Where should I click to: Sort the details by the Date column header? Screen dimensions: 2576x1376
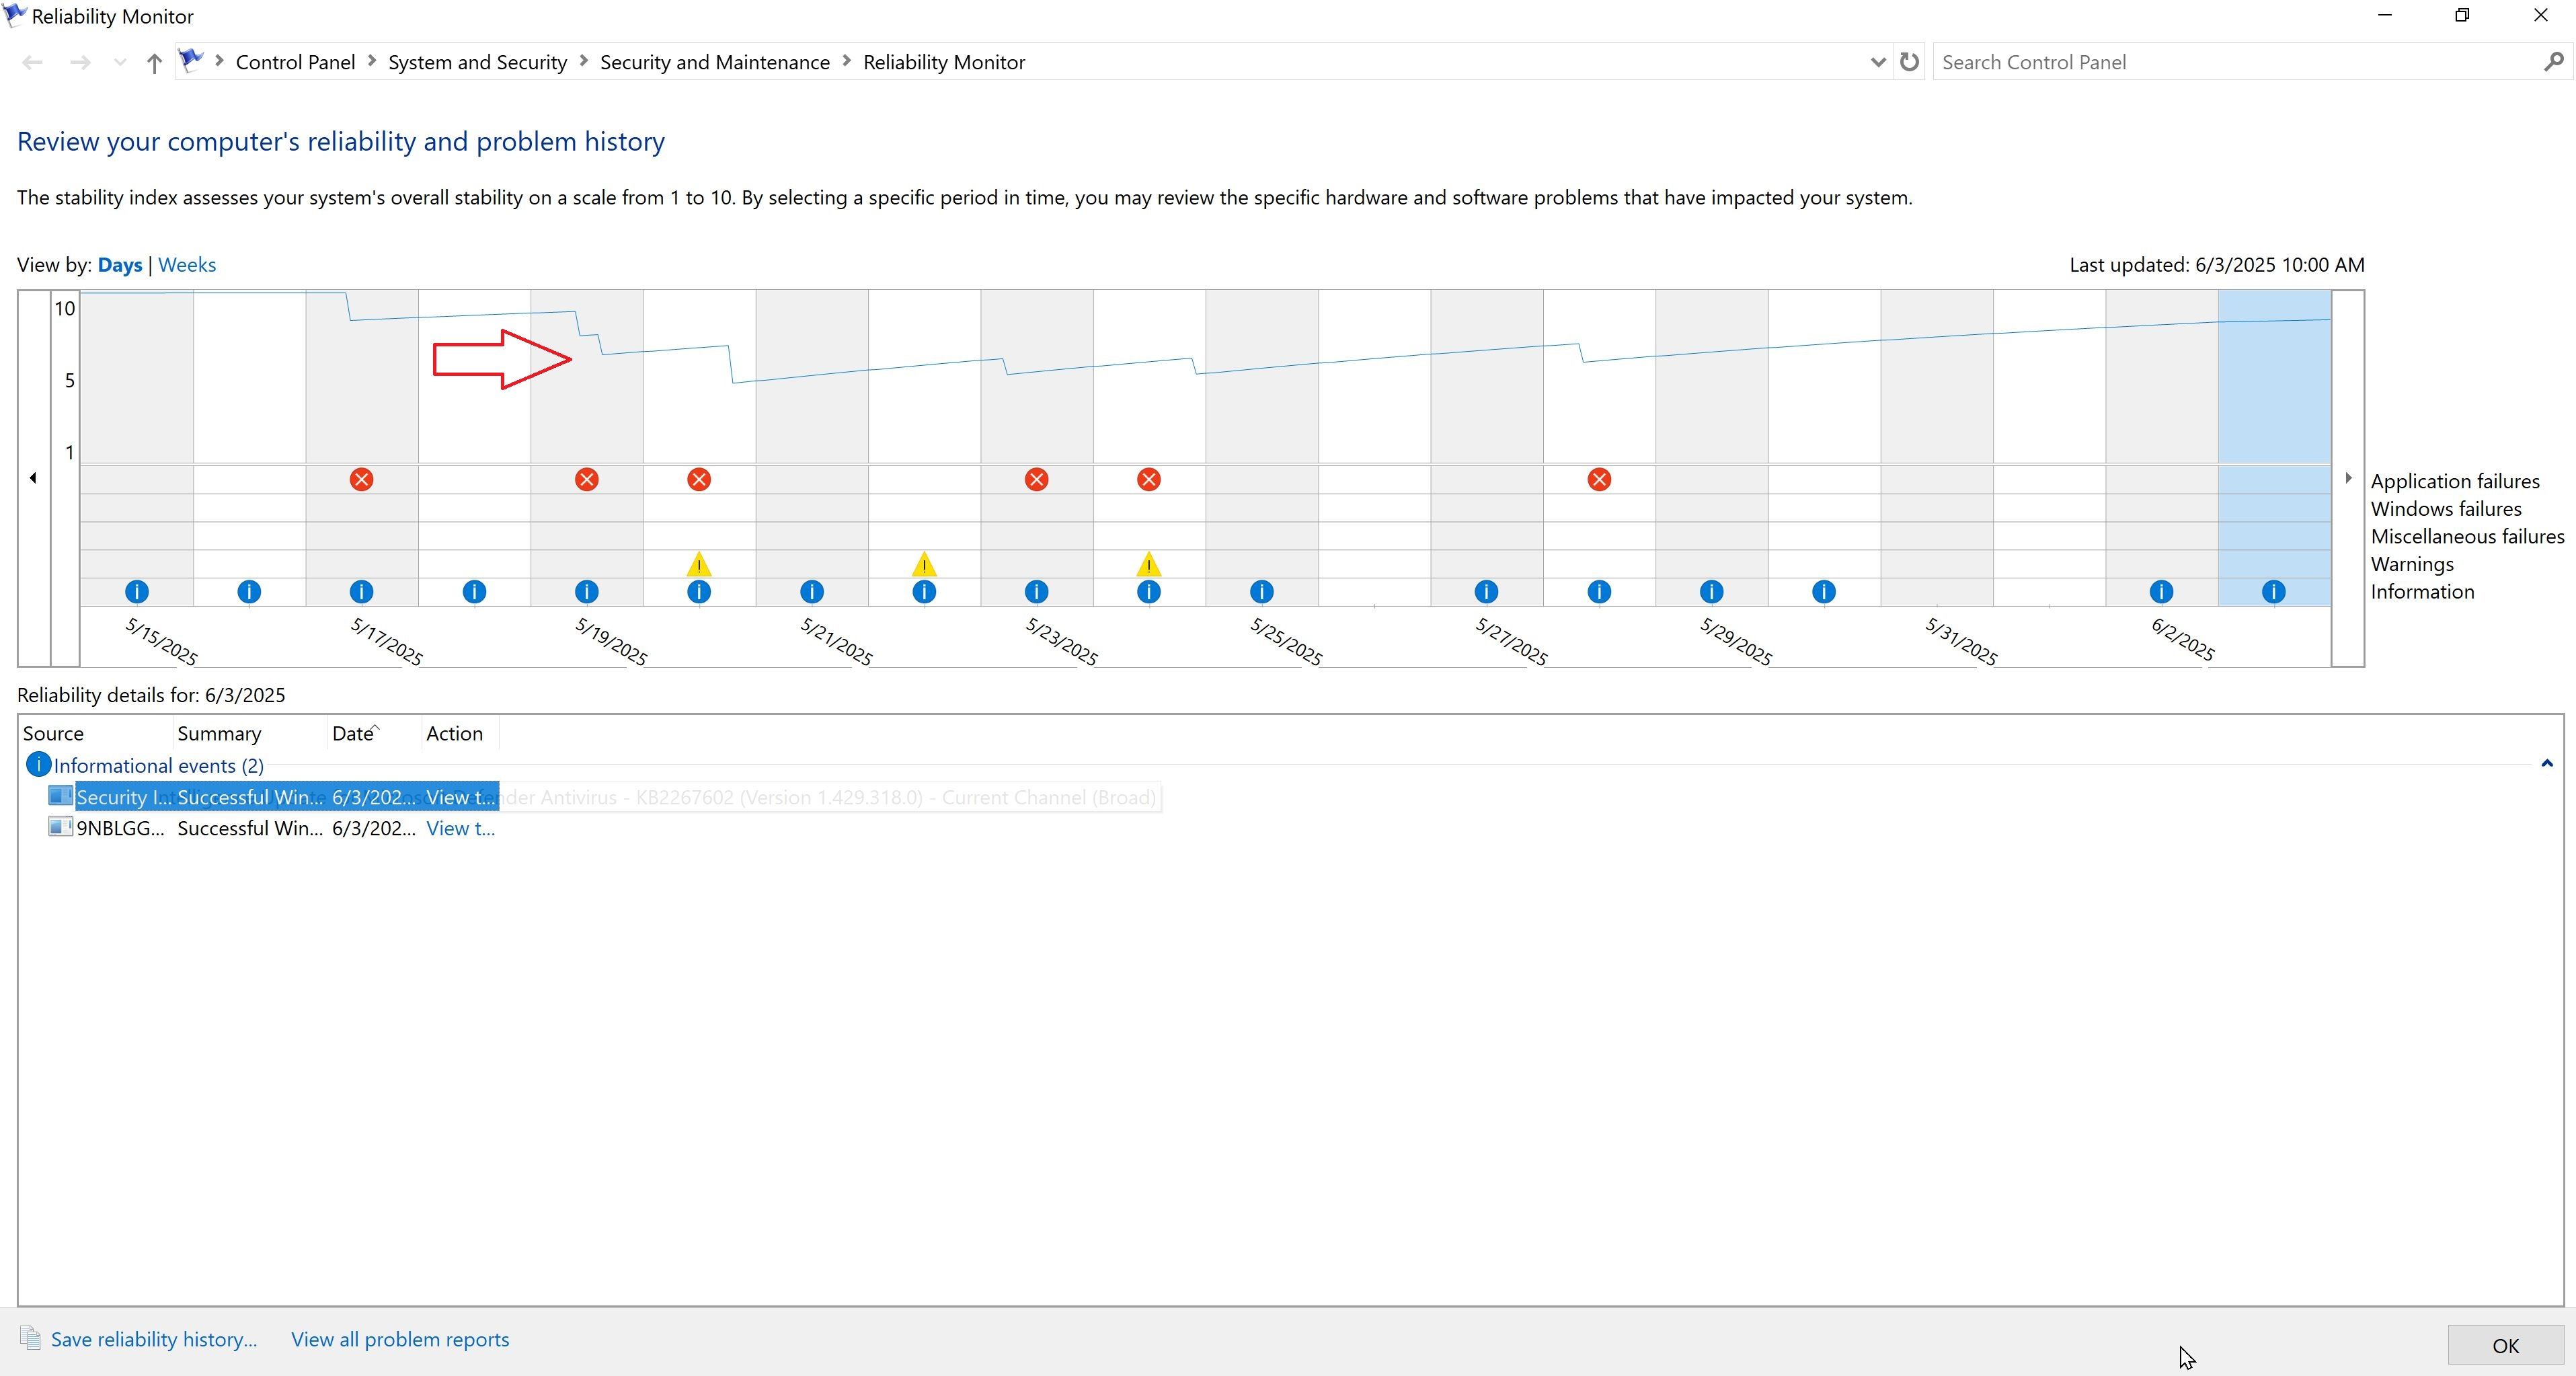pyautogui.click(x=353, y=733)
